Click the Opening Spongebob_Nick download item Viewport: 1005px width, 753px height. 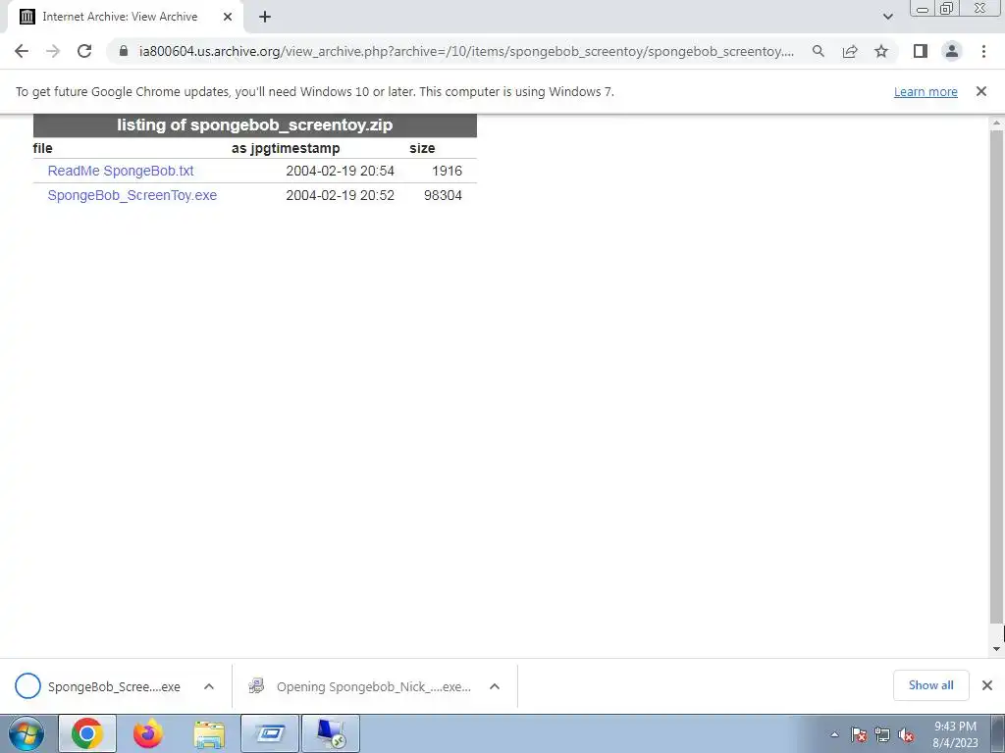(x=359, y=686)
